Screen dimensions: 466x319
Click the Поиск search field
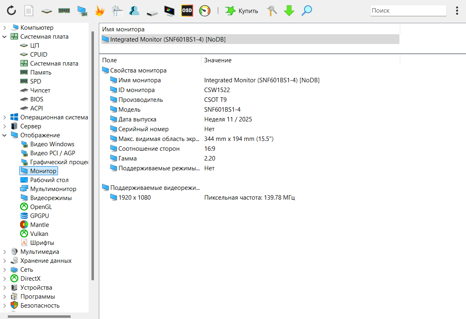click(x=408, y=11)
